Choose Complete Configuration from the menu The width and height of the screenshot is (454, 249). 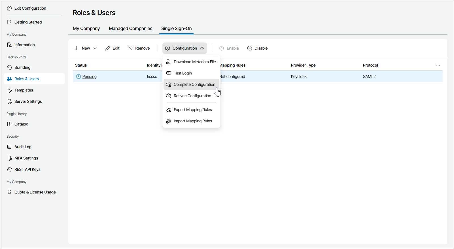click(194, 84)
